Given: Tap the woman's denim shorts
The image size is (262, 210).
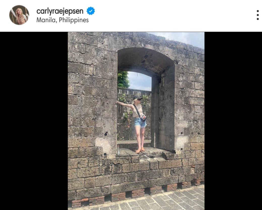Looking at the screenshot, I should [140, 123].
